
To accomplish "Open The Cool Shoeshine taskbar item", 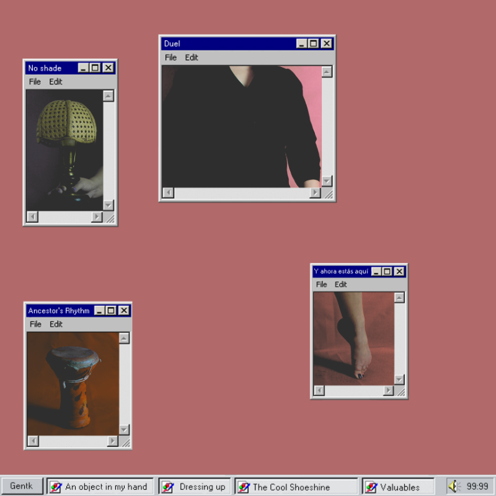I will click(296, 487).
